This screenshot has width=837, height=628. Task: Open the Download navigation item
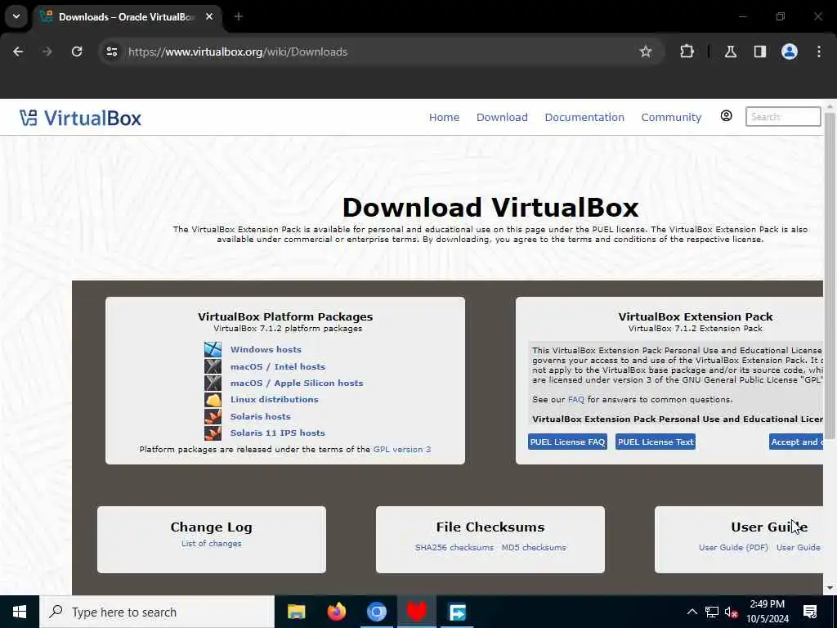[x=502, y=117]
